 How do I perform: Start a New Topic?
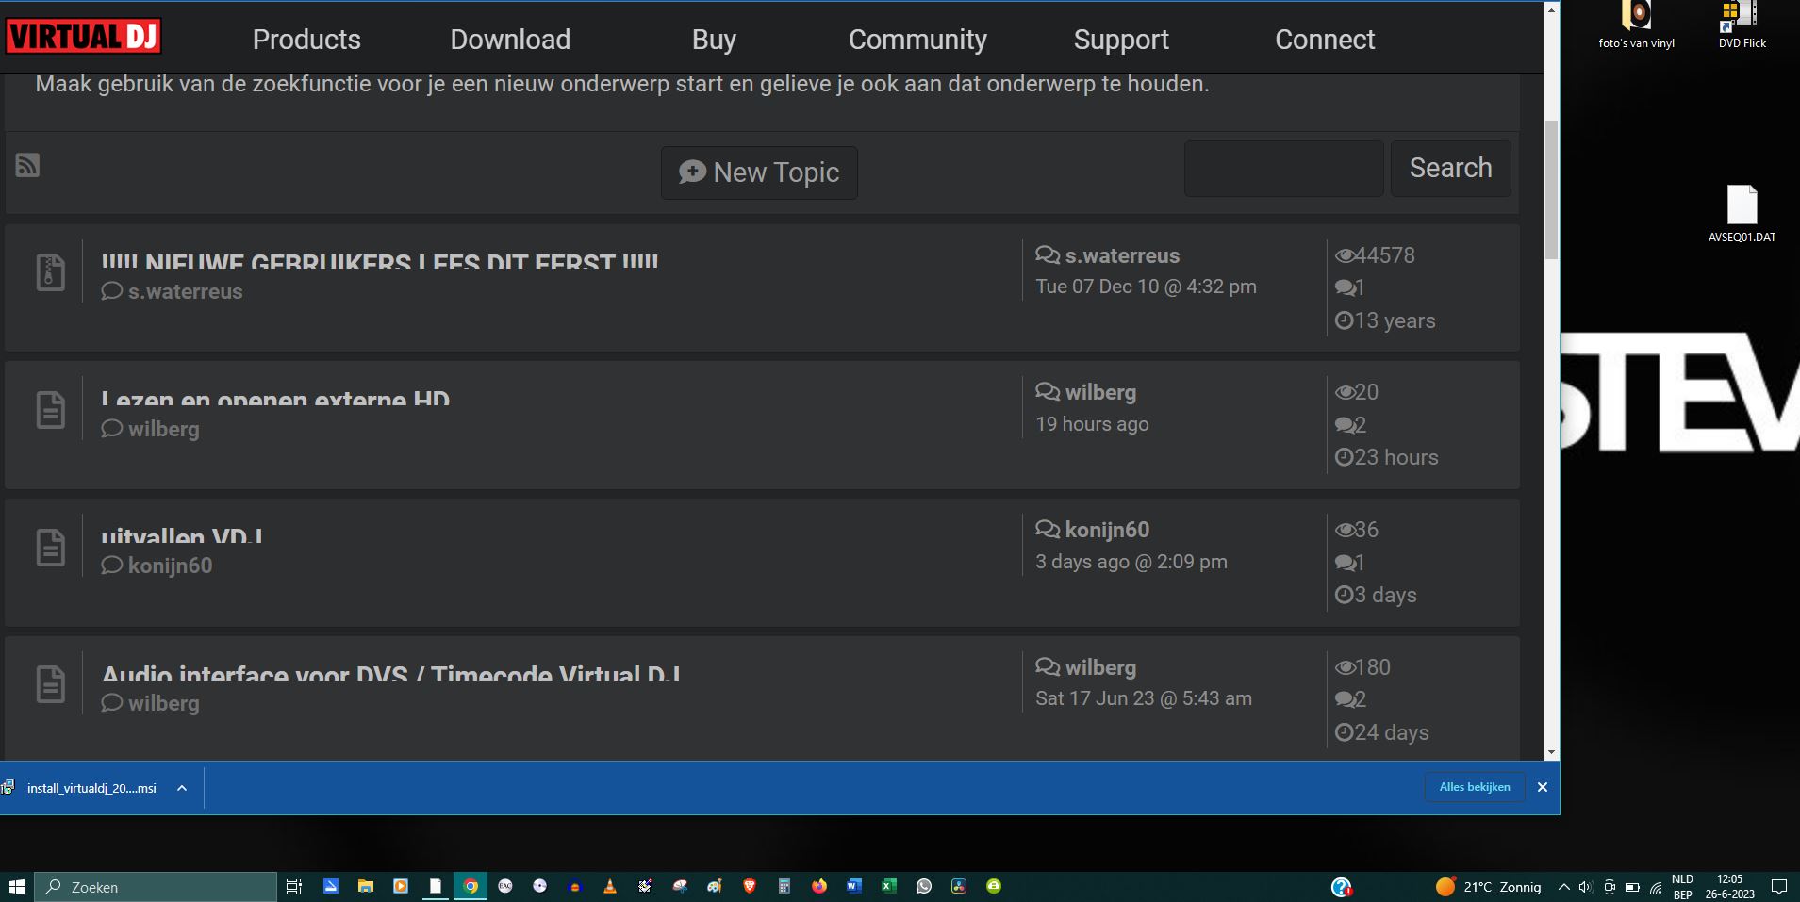tap(759, 172)
